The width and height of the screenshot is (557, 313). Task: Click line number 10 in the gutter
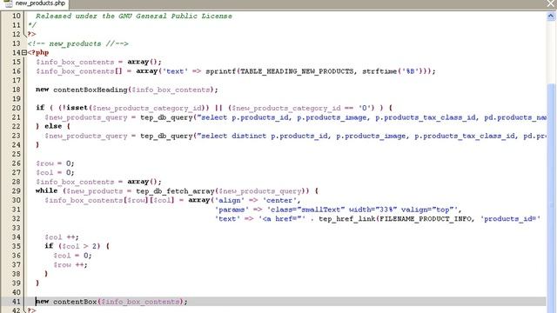coord(17,16)
